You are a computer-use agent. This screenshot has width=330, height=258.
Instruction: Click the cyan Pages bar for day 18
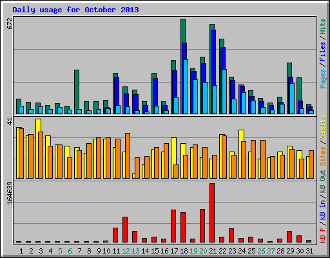coord(186,87)
